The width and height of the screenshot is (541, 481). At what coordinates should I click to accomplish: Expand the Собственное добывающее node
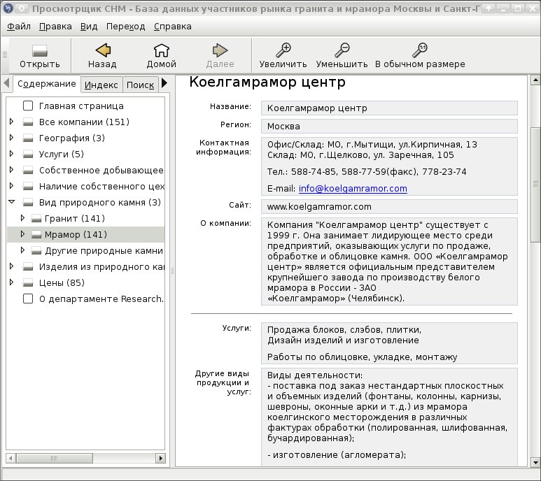coord(11,169)
